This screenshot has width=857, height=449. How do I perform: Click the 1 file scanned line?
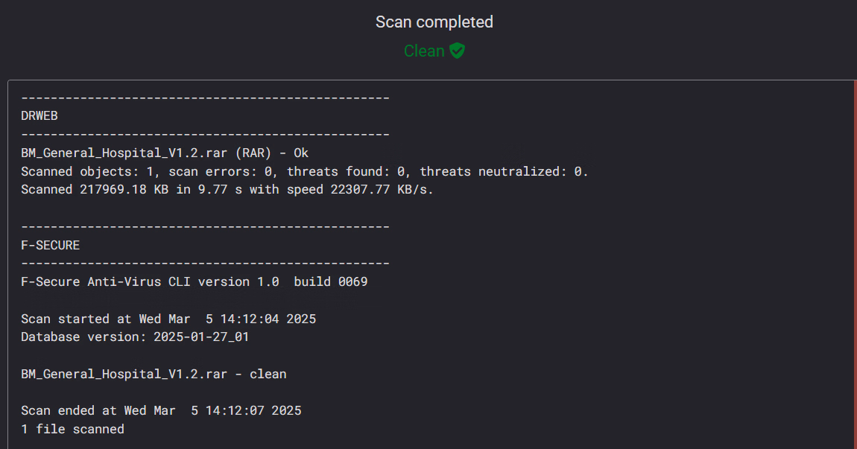click(x=73, y=430)
